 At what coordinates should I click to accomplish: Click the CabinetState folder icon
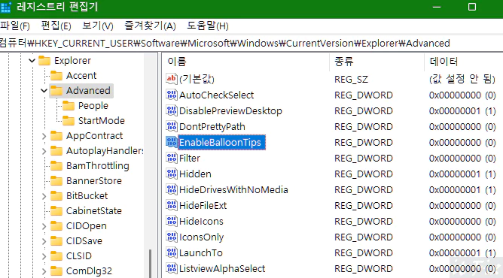[56, 211]
